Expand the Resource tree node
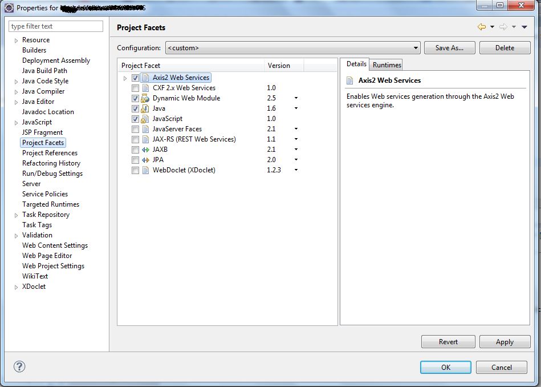This screenshot has height=387, width=541. [x=16, y=41]
